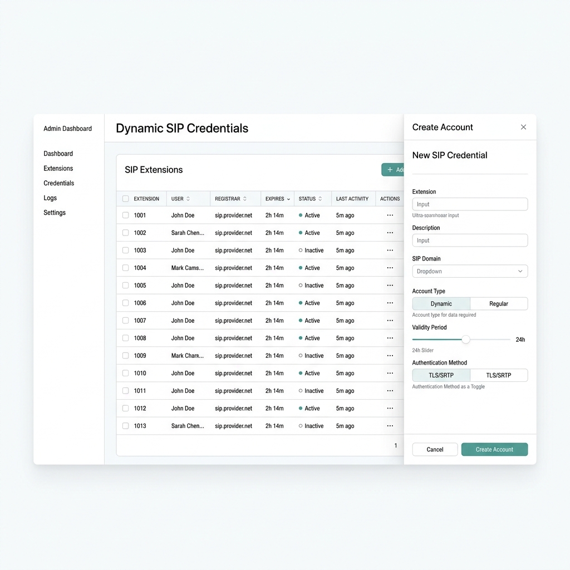570x570 pixels.
Task: Select checkbox for extension 1011
Action: coord(125,391)
